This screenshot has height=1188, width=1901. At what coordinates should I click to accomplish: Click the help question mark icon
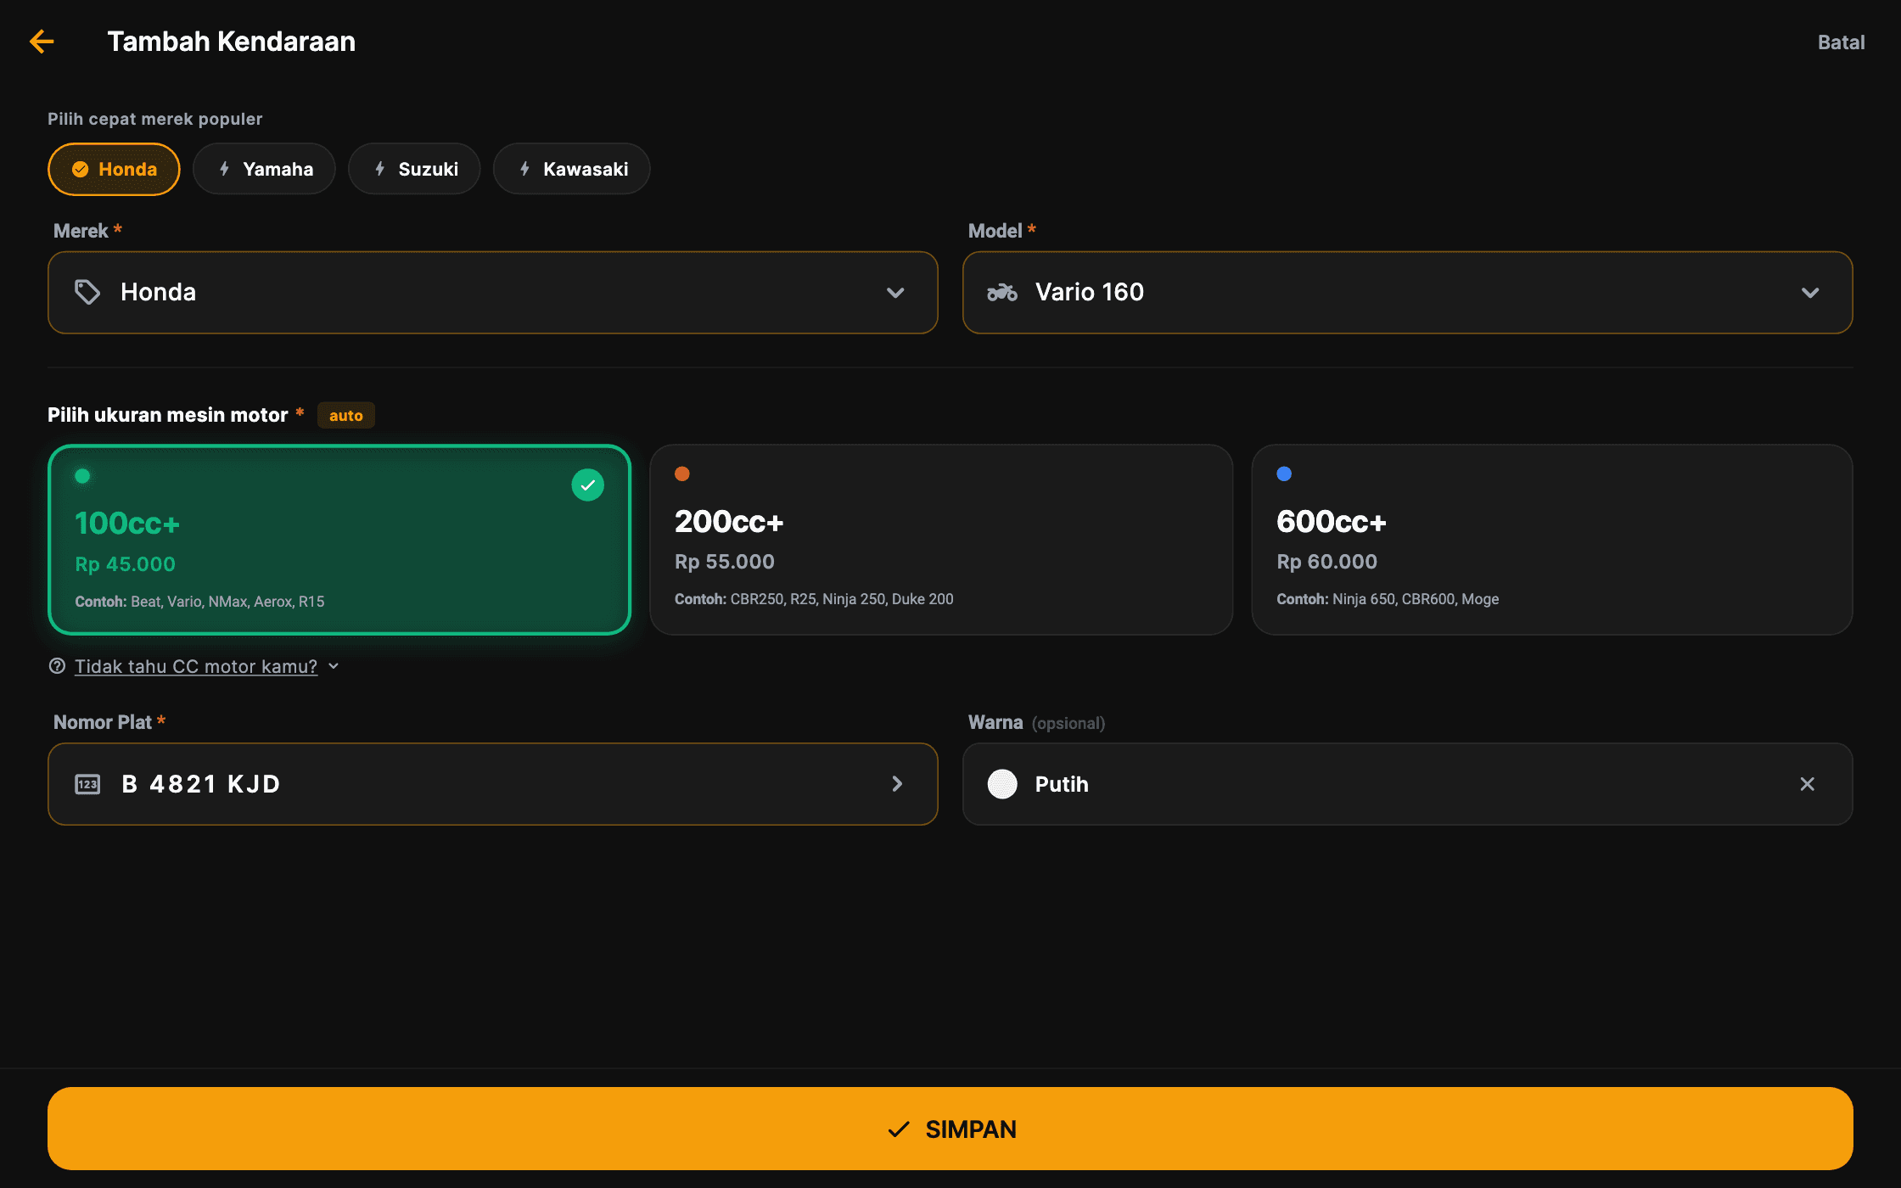pyautogui.click(x=57, y=666)
